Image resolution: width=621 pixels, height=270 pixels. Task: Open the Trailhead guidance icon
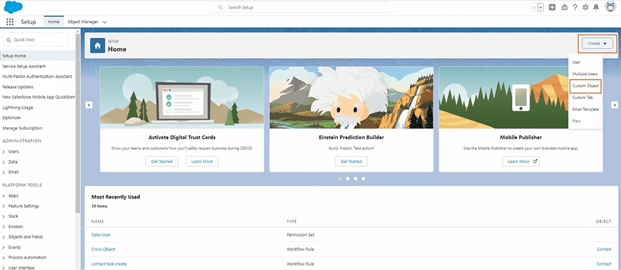[564, 8]
